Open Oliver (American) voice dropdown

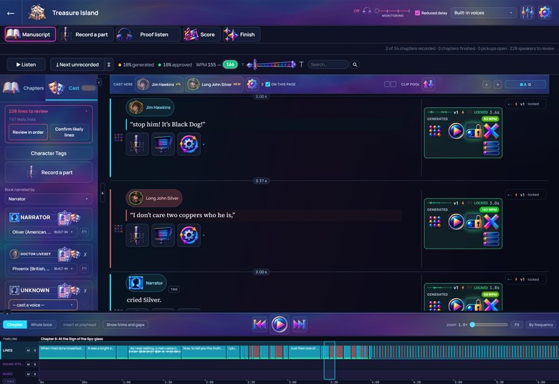42,231
